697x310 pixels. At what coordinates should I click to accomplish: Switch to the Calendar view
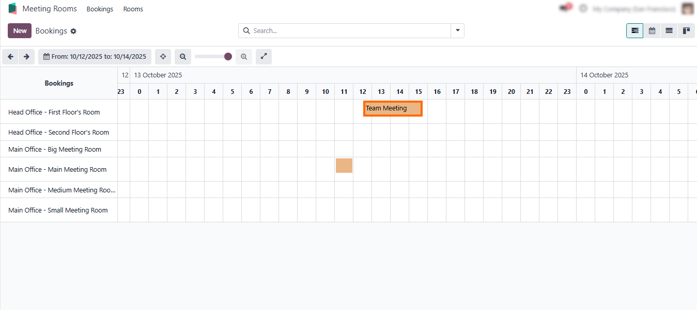(652, 31)
